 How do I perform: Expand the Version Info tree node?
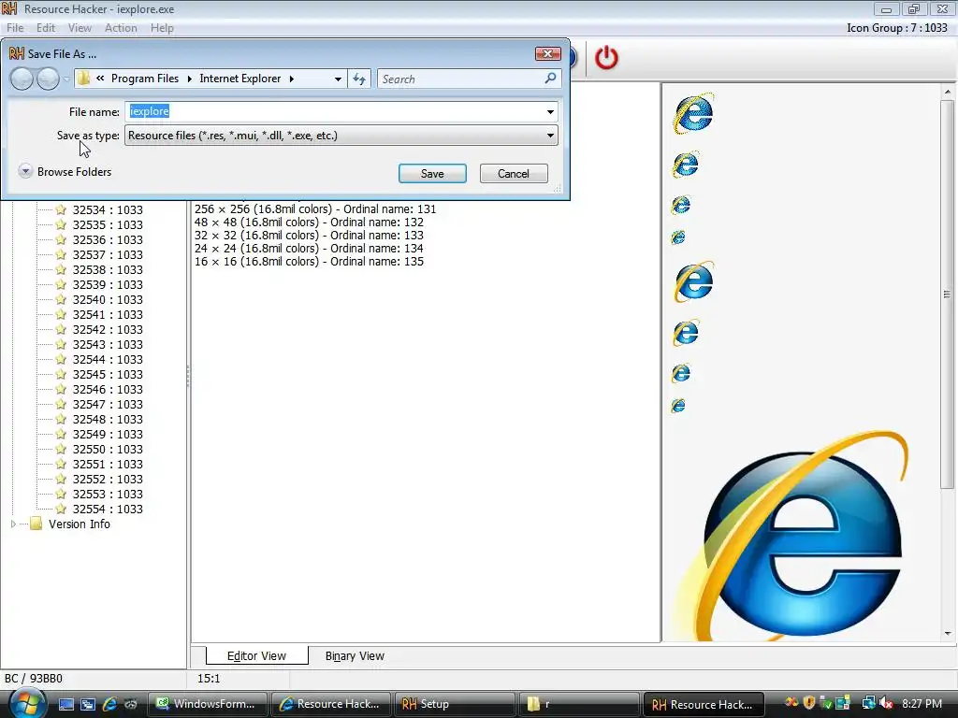click(x=13, y=524)
